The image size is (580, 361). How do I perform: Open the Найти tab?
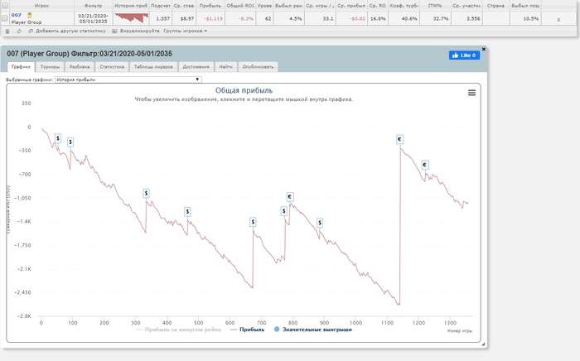point(225,67)
